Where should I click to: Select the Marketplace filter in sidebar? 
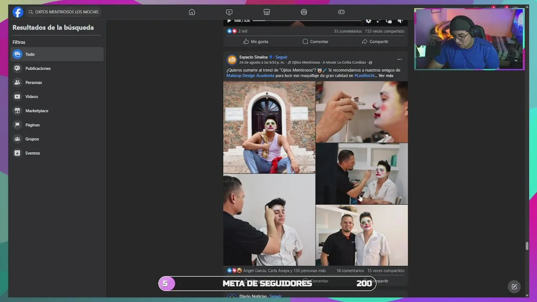[57, 111]
